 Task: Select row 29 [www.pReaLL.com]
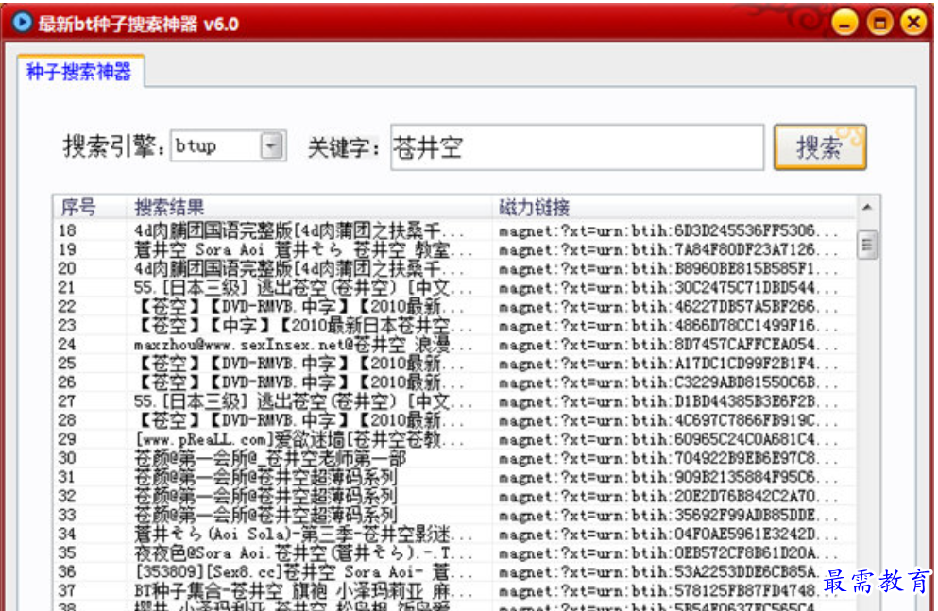click(x=454, y=439)
